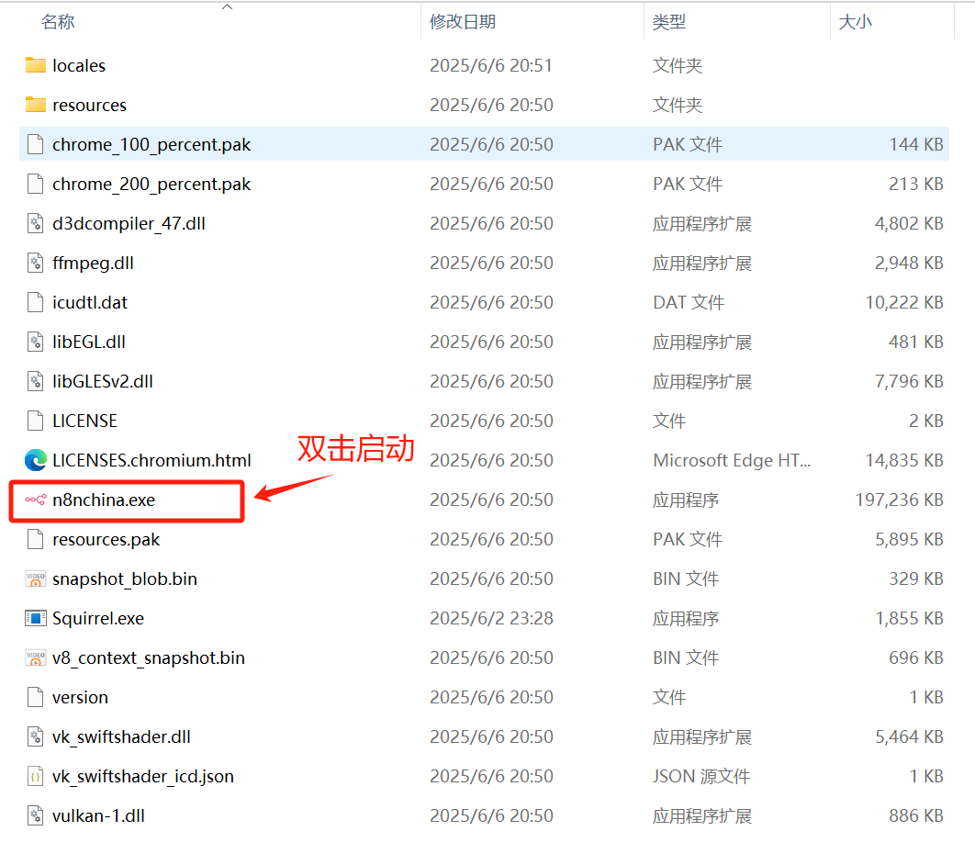
Task: Select the folder name locales
Action: coord(79,65)
